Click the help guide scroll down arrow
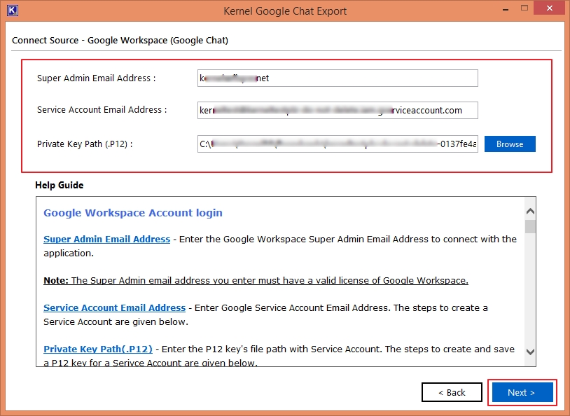The image size is (570, 416). pos(530,352)
